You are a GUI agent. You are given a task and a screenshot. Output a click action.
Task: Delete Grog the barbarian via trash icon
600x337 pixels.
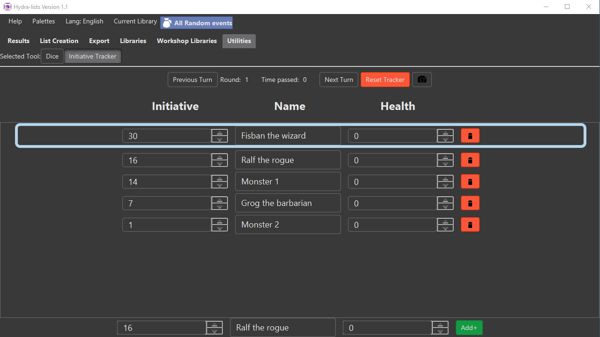coord(470,203)
